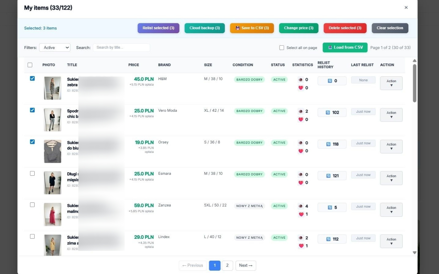This screenshot has width=439, height=274.
Task: Click the eye views icon in H&M row
Action: tap(301, 80)
